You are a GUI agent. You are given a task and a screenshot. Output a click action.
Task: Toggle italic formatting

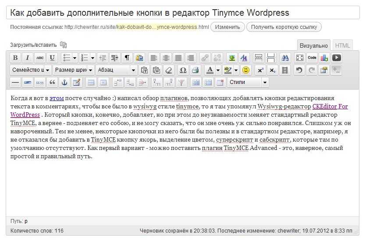click(x=28, y=58)
